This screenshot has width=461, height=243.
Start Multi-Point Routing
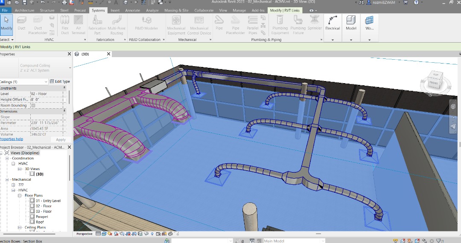tap(117, 25)
